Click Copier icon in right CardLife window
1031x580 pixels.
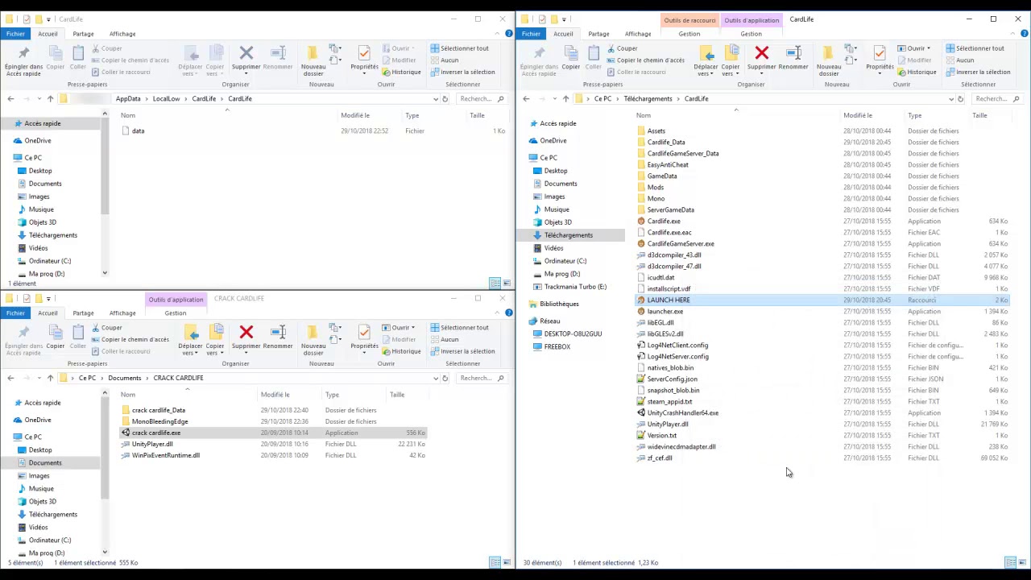pyautogui.click(x=570, y=53)
